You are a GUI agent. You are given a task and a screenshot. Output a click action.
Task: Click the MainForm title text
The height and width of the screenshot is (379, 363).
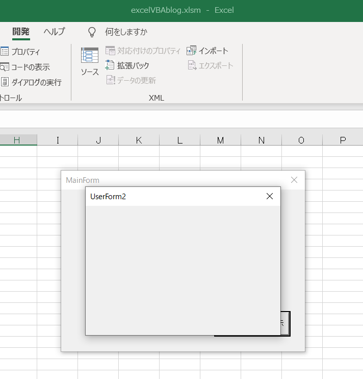83,180
